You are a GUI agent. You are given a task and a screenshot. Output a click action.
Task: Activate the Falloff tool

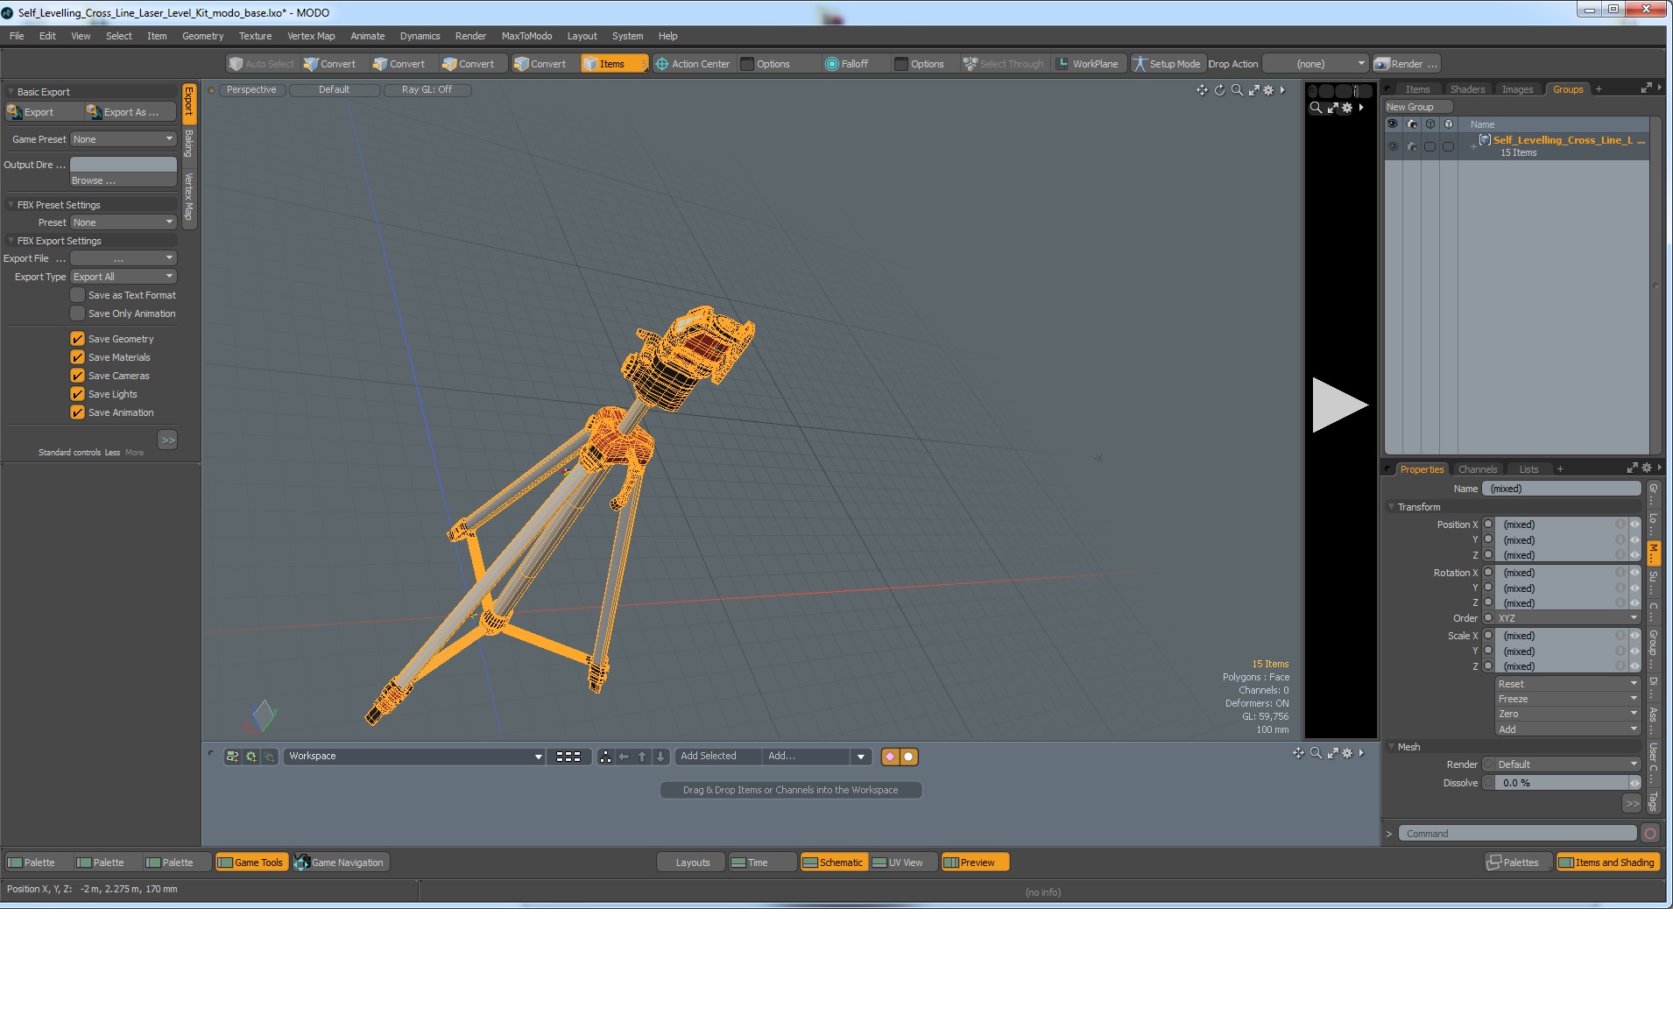[x=846, y=64]
